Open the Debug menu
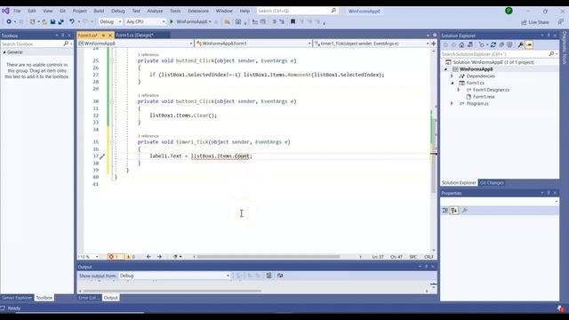The width and height of the screenshot is (569, 320). click(118, 11)
